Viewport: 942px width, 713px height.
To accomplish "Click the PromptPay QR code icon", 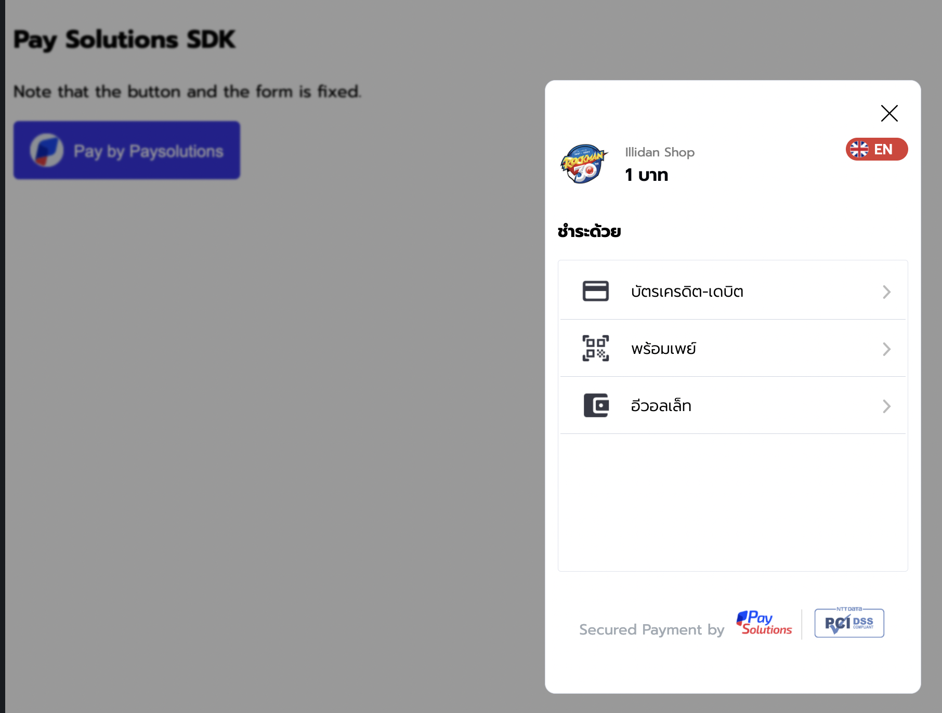I will (596, 348).
